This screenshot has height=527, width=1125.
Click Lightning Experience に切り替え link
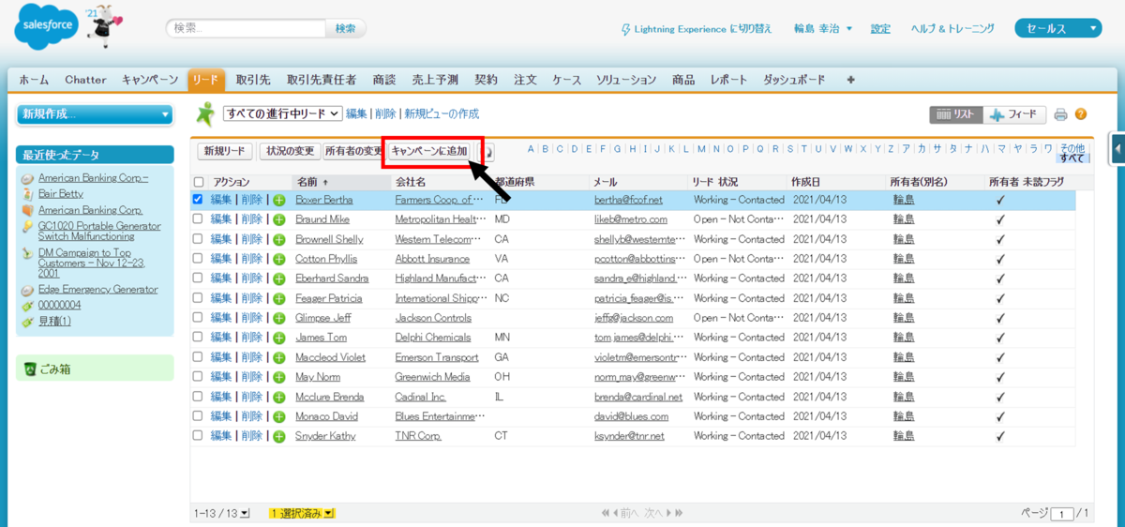[703, 29]
